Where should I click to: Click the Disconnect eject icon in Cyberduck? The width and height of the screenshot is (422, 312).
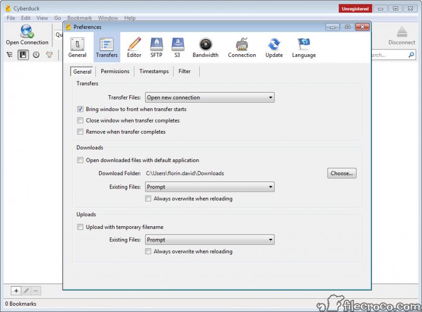pyautogui.click(x=402, y=32)
